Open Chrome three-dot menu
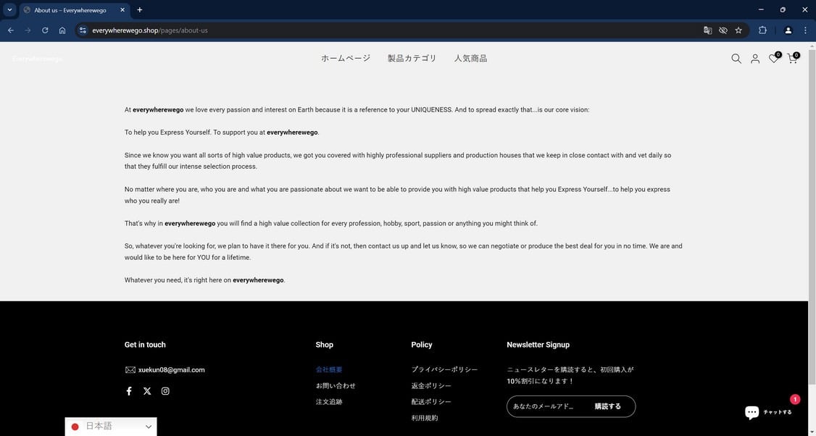Viewport: 816px width, 436px height. (805, 30)
